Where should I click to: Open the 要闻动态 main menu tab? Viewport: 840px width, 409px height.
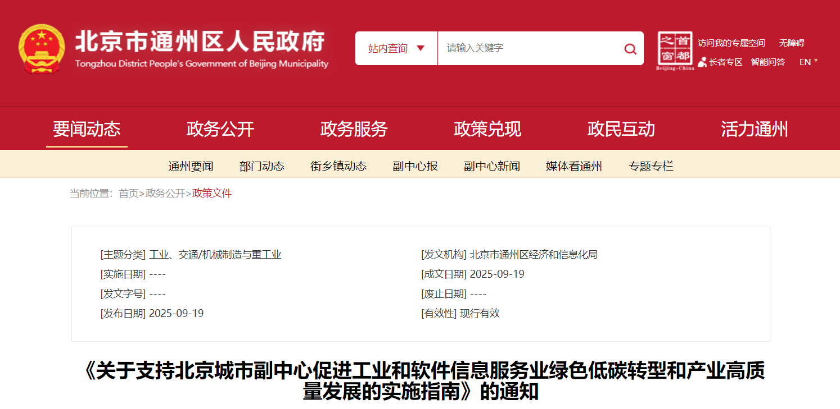click(87, 130)
